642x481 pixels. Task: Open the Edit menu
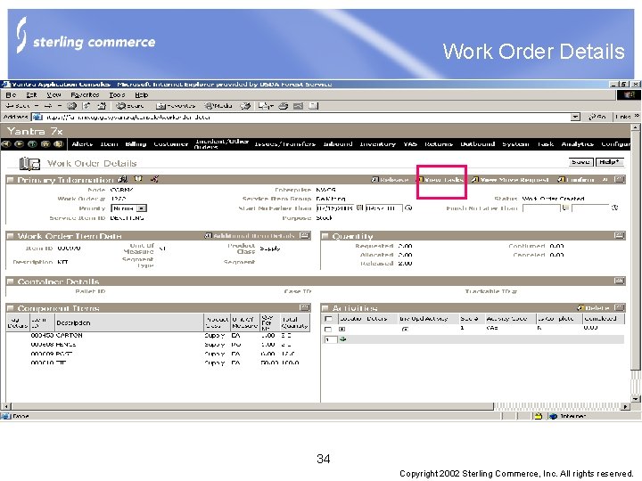click(x=31, y=95)
